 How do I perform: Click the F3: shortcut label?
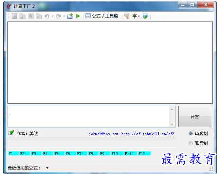point(36,154)
